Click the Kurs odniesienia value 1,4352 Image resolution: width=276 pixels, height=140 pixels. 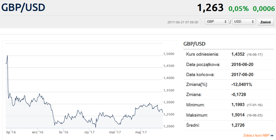point(238,54)
